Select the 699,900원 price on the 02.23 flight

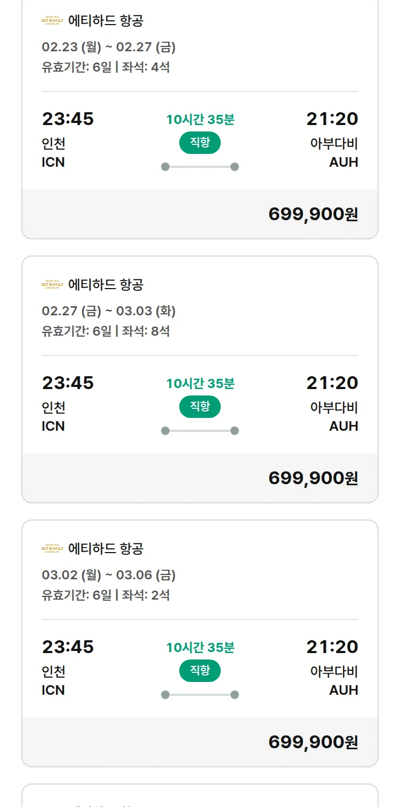pos(313,214)
